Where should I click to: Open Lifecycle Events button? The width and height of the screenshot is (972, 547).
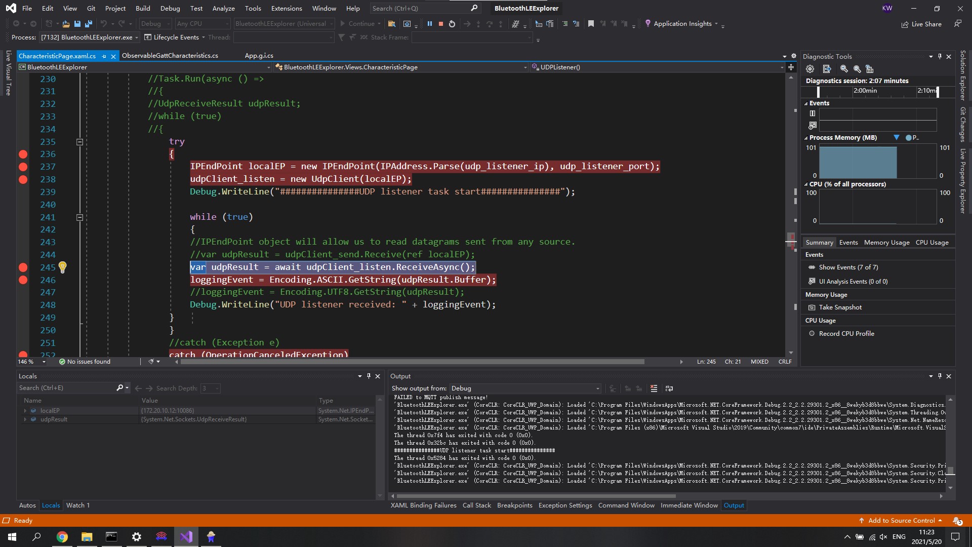coord(175,37)
